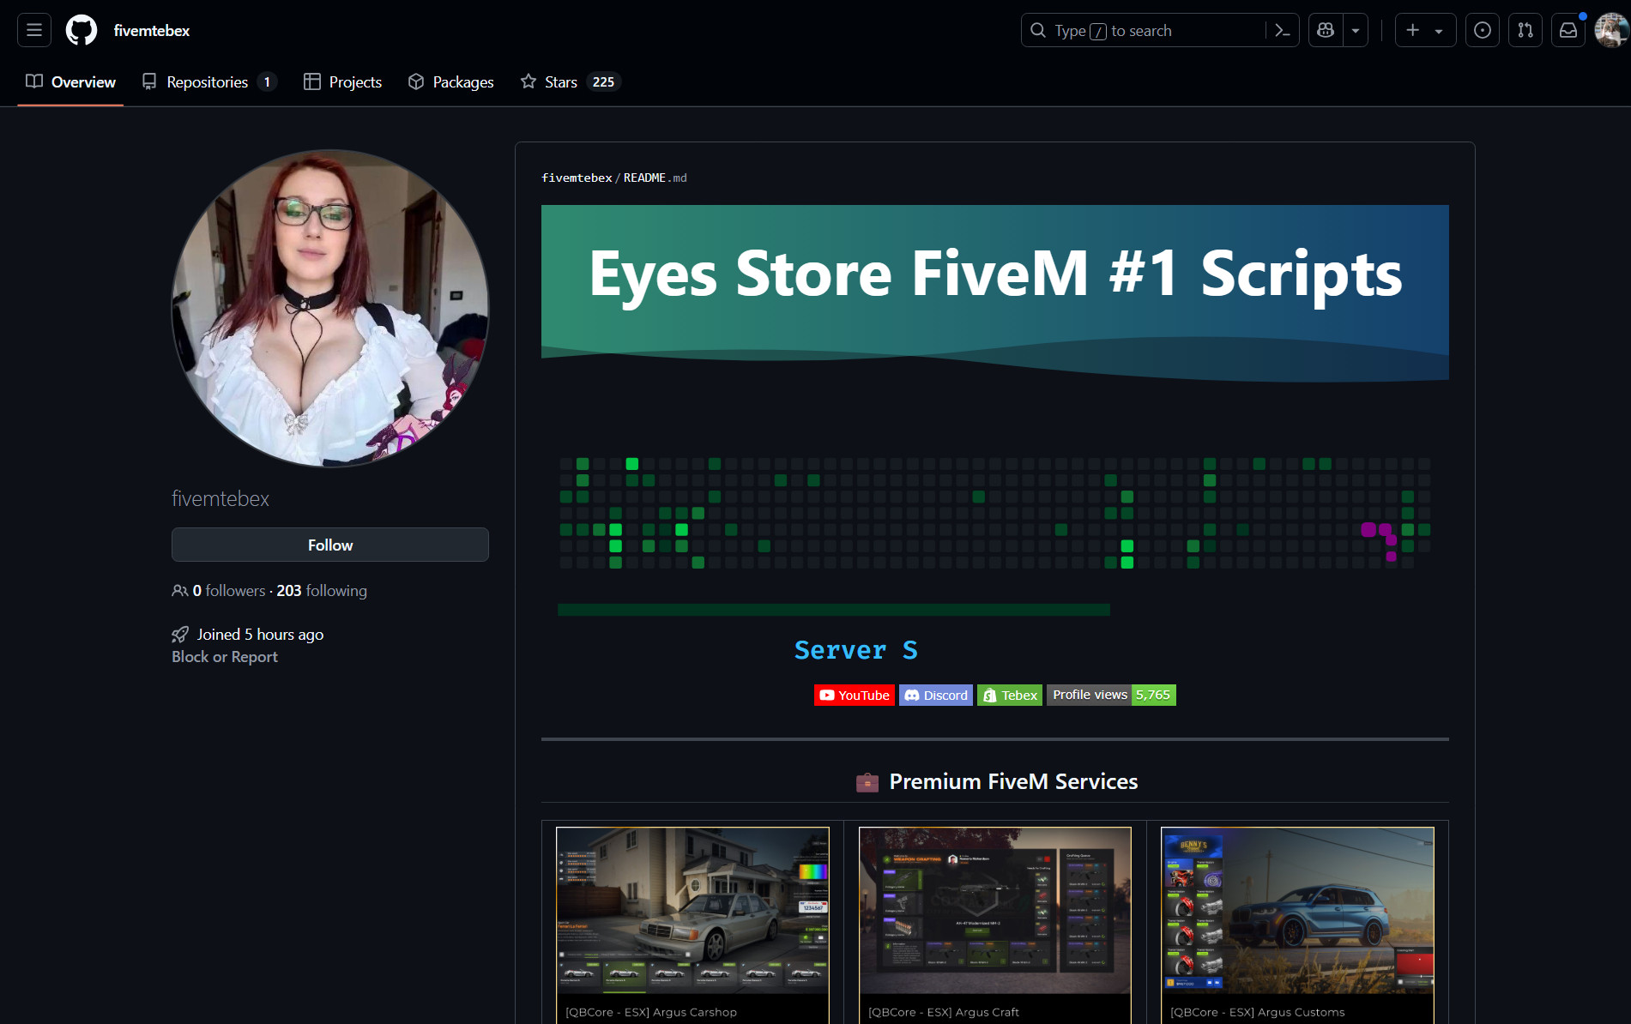Switch to the Repositories tab
This screenshot has height=1024, width=1631.
tap(209, 81)
